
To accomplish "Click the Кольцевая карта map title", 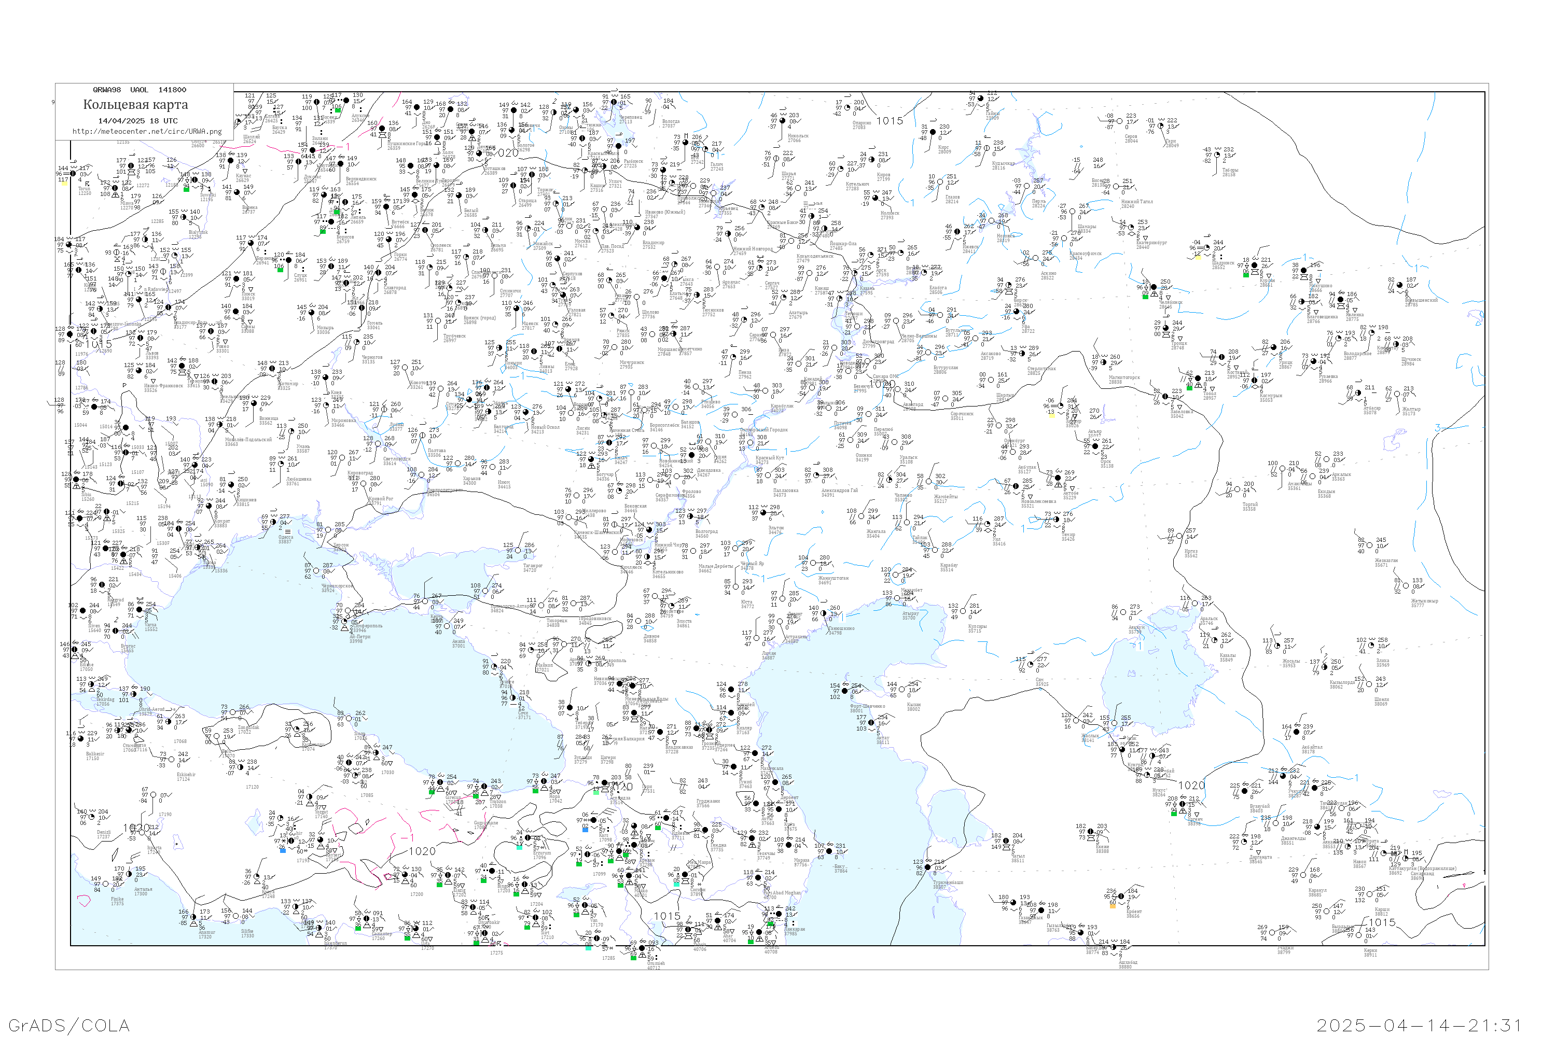I will pos(135,105).
